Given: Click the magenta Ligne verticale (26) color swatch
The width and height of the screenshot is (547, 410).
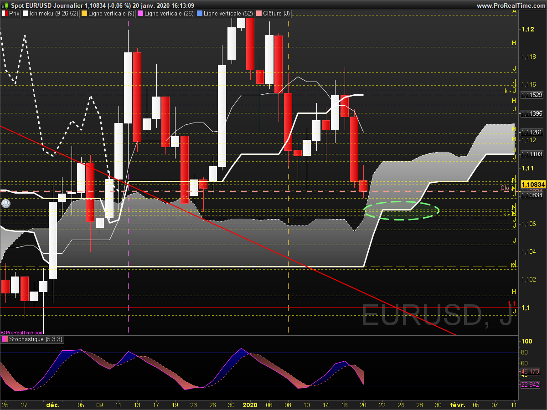Looking at the screenshot, I should [x=140, y=14].
